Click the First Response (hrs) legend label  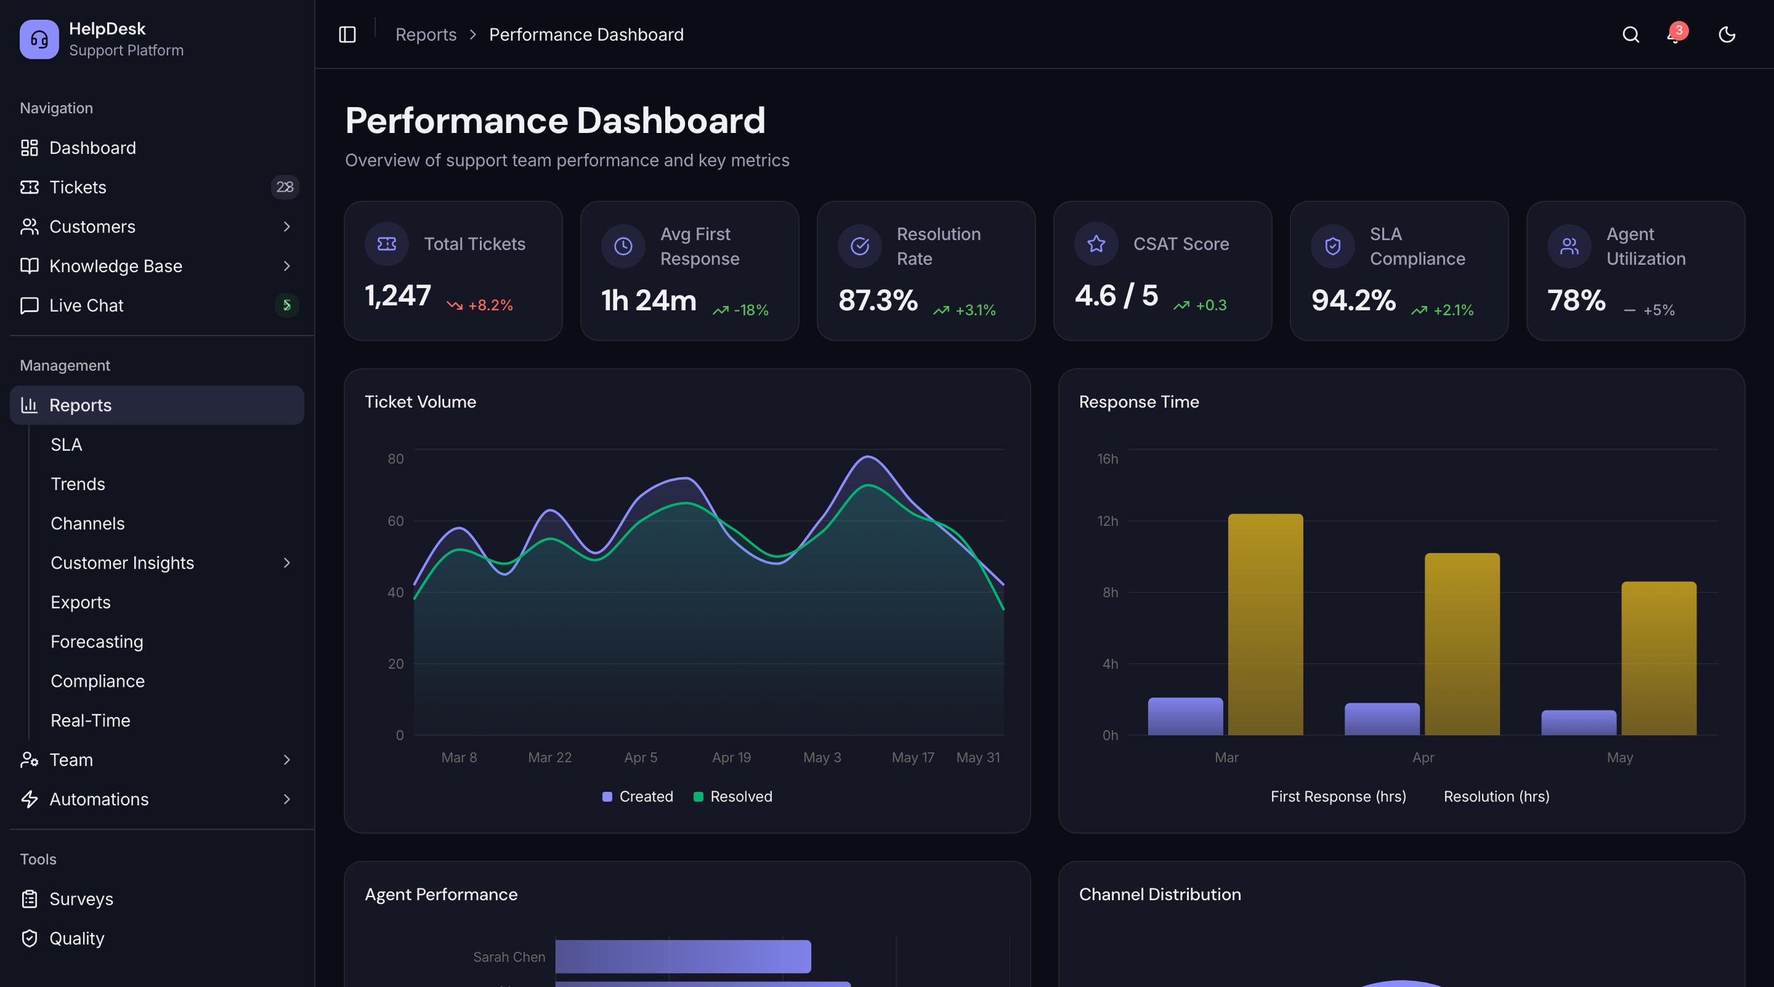click(1338, 796)
